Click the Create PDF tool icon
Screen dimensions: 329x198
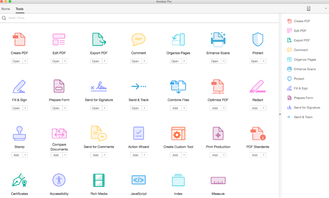pos(19,40)
